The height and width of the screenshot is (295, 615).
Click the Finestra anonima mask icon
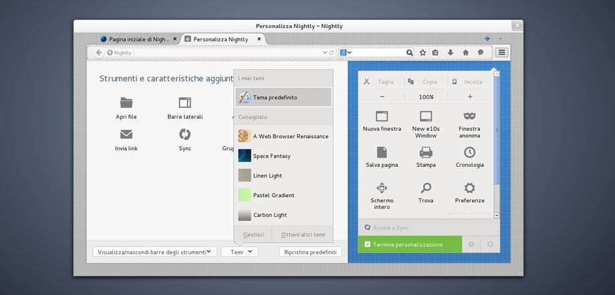coord(469,116)
